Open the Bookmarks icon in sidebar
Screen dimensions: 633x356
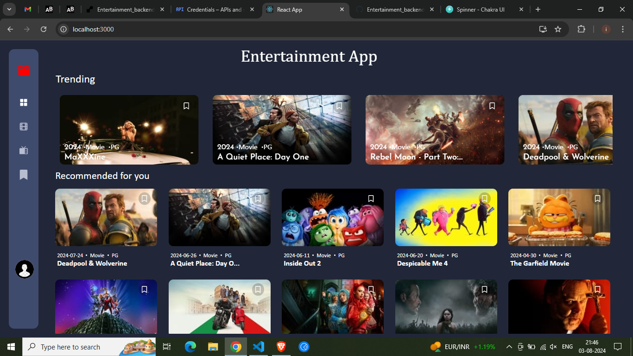click(x=24, y=175)
